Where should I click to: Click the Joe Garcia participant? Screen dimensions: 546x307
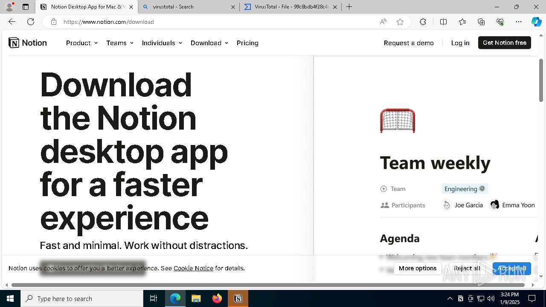[x=463, y=205]
